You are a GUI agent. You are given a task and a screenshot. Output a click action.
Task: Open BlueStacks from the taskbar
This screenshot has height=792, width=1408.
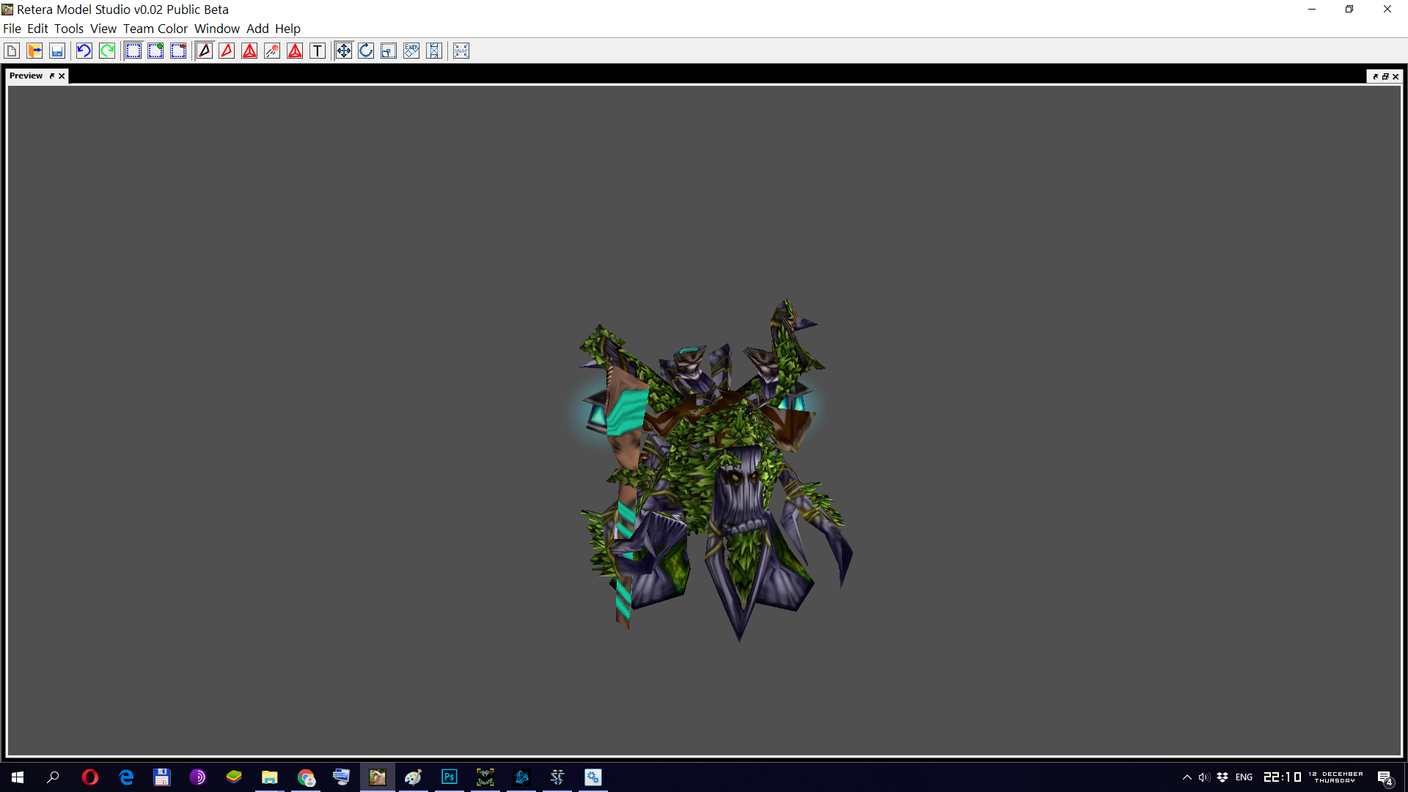pyautogui.click(x=234, y=777)
